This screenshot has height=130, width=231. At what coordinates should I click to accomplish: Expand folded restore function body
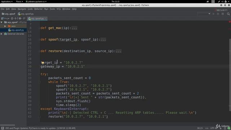(119, 51)
